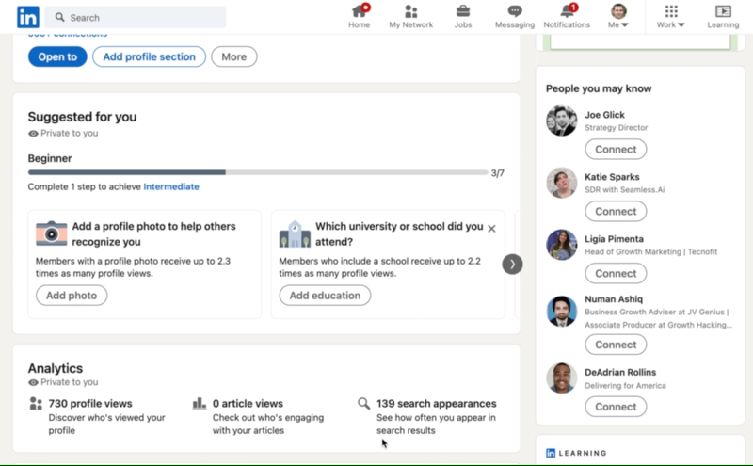The width and height of the screenshot is (753, 466).
Task: View Notifications via the bell icon
Action: [x=567, y=11]
